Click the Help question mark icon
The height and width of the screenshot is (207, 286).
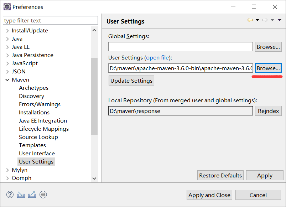(x=10, y=195)
